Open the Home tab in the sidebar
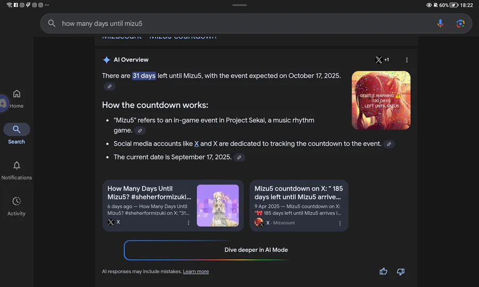The width and height of the screenshot is (479, 287). point(16,99)
